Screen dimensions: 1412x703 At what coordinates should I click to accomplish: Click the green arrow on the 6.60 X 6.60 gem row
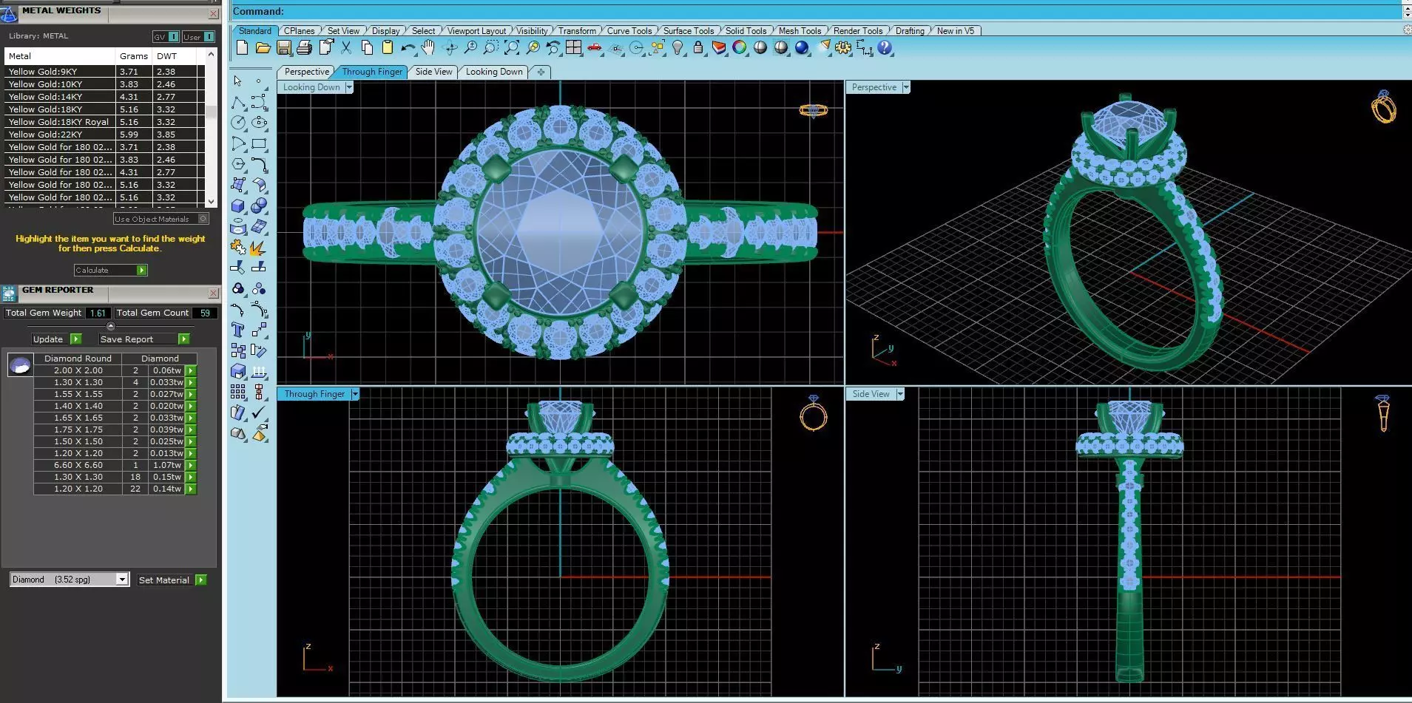pos(191,465)
